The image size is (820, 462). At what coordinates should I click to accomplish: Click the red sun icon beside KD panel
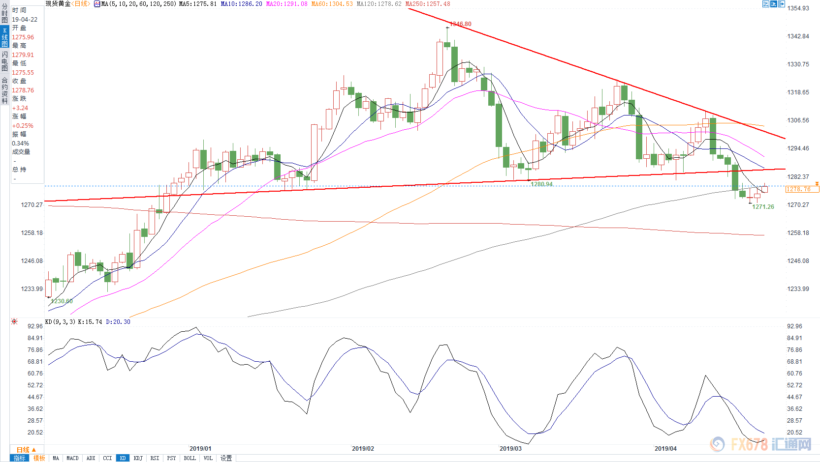pyautogui.click(x=14, y=321)
